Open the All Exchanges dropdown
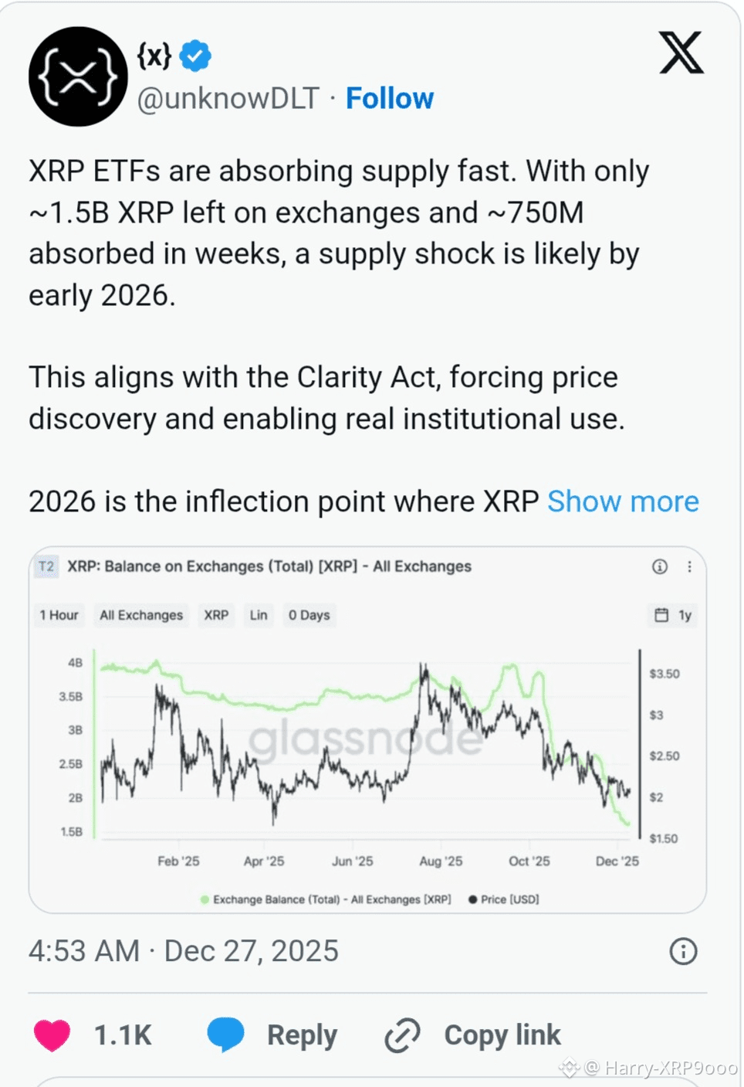The width and height of the screenshot is (744, 1087). pos(141,615)
